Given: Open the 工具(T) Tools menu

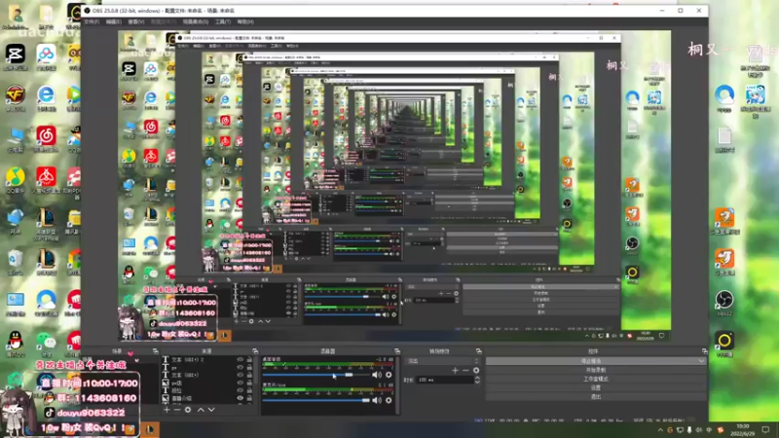Looking at the screenshot, I should click(x=223, y=21).
